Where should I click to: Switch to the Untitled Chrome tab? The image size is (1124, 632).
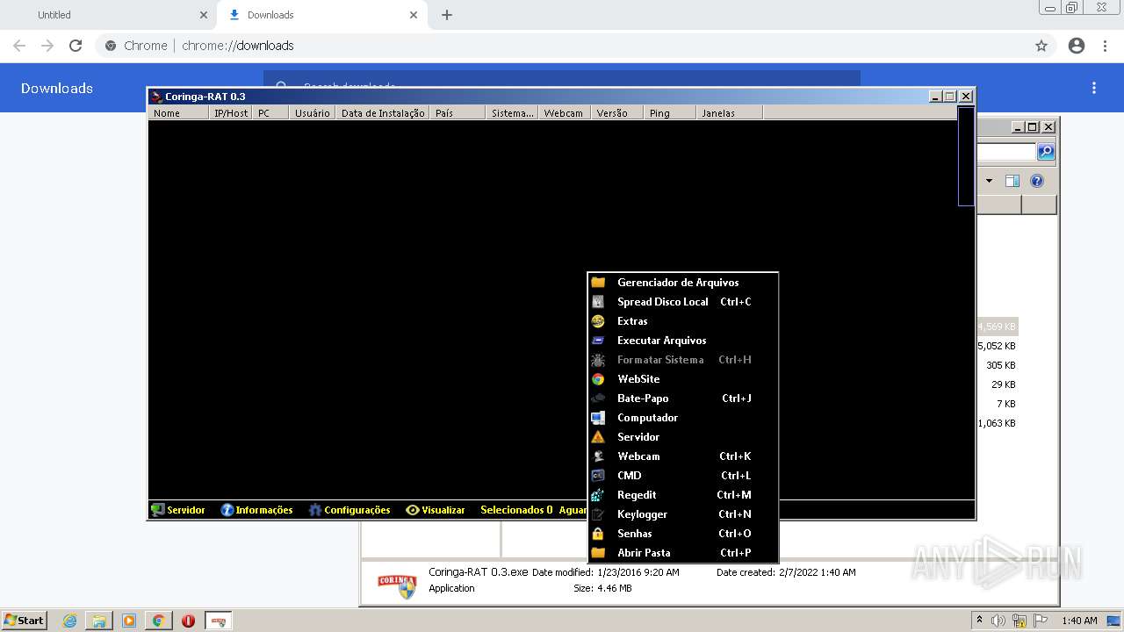(110, 15)
